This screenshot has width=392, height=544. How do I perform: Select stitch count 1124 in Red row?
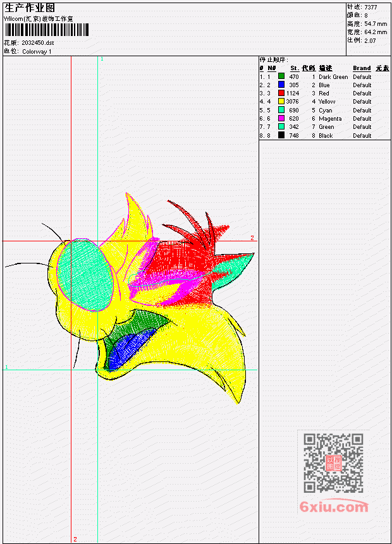(292, 94)
